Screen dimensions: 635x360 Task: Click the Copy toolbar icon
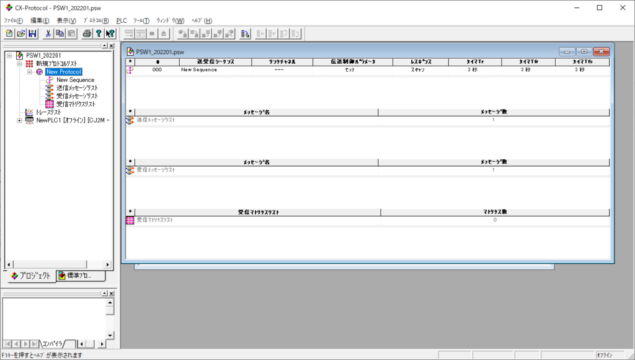tap(60, 33)
